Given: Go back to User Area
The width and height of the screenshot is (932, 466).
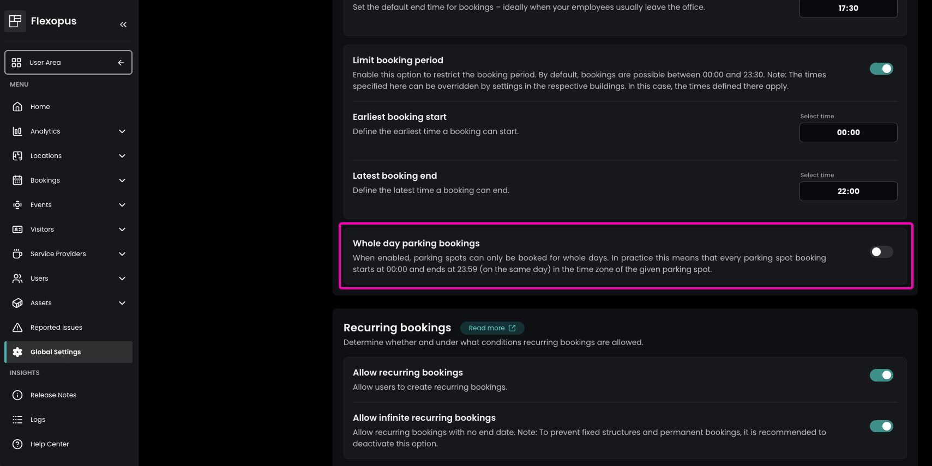Looking at the screenshot, I should click(69, 63).
